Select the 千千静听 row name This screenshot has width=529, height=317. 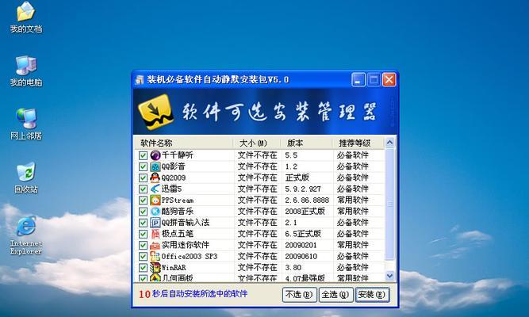pyautogui.click(x=178, y=155)
